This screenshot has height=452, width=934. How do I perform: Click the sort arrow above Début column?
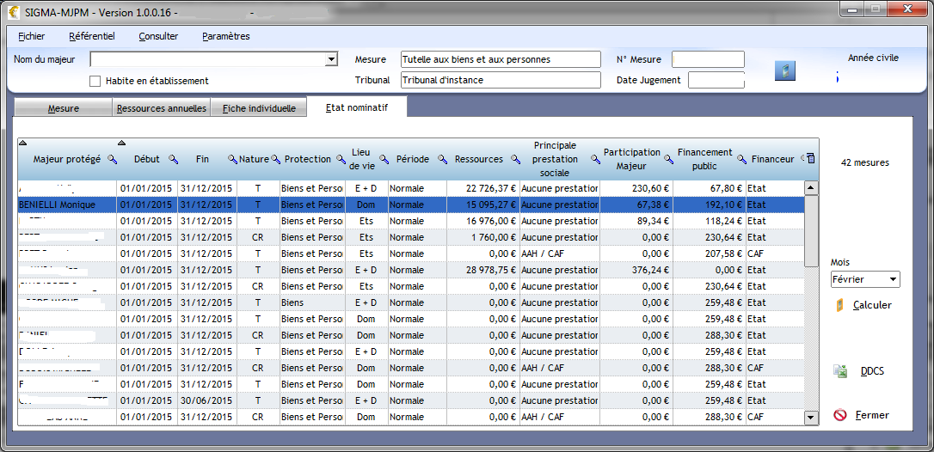[122, 143]
